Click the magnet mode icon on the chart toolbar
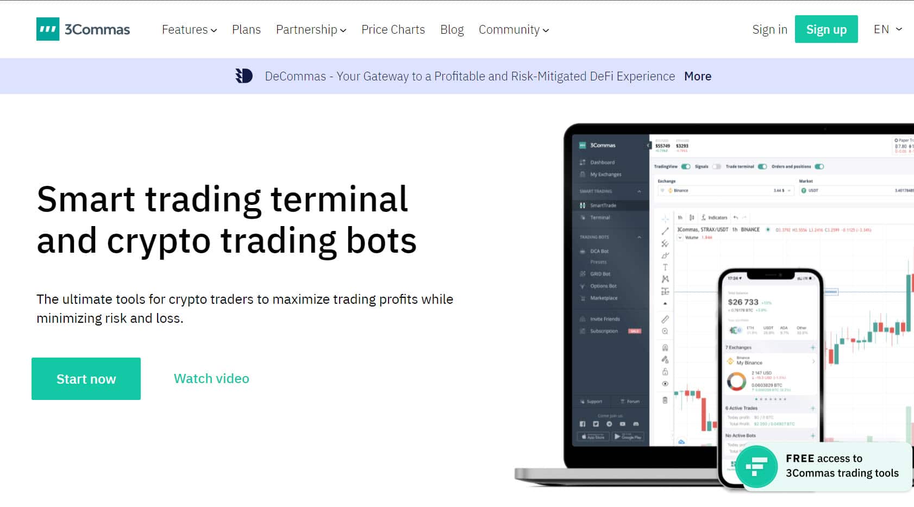 pos(665,347)
